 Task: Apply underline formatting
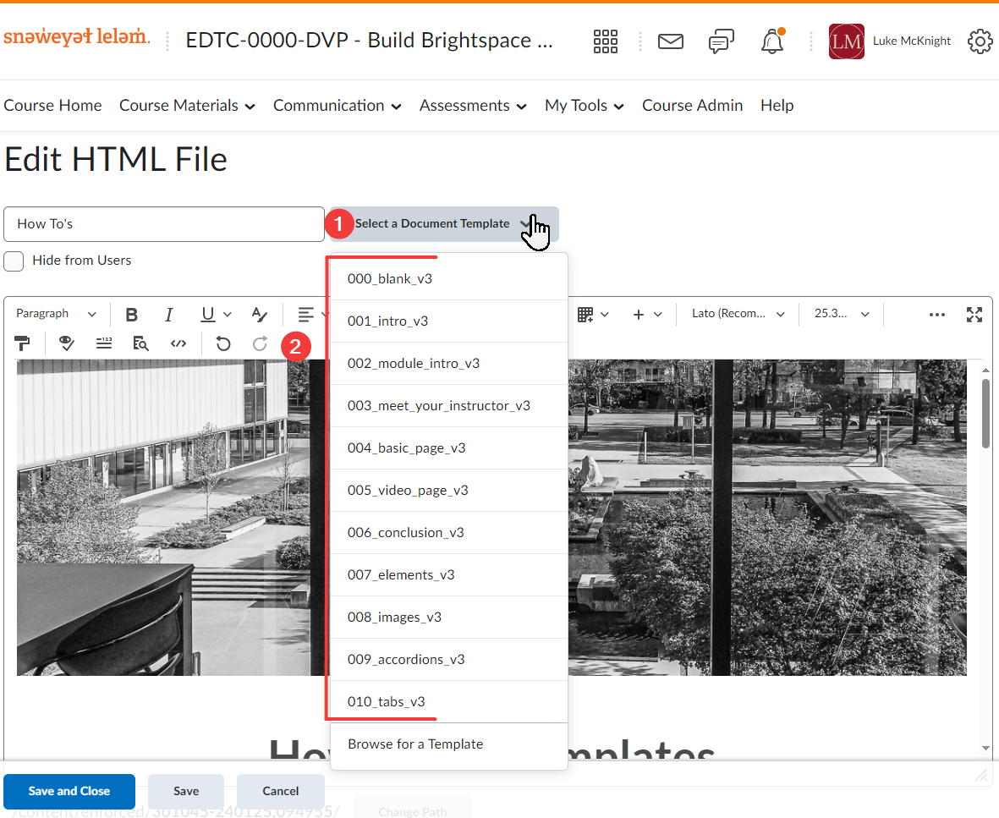pos(208,314)
